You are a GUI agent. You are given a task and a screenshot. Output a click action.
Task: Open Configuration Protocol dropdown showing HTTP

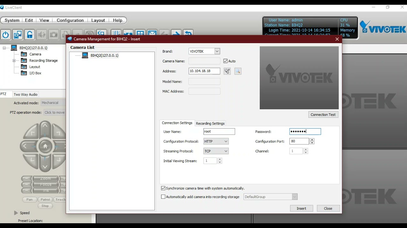pyautogui.click(x=216, y=141)
